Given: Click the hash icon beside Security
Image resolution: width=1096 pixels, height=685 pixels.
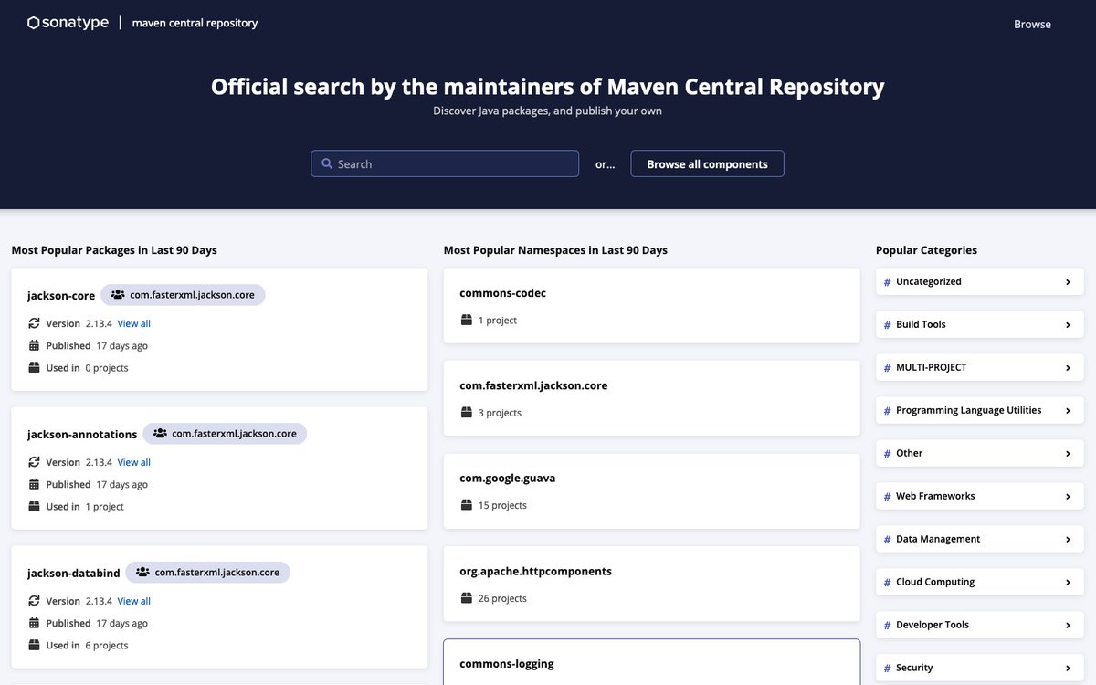Looking at the screenshot, I should (x=887, y=669).
